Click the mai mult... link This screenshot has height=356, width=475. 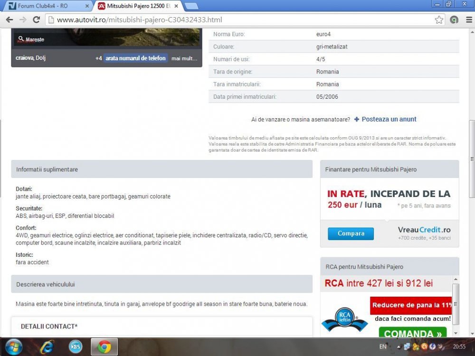point(184,58)
